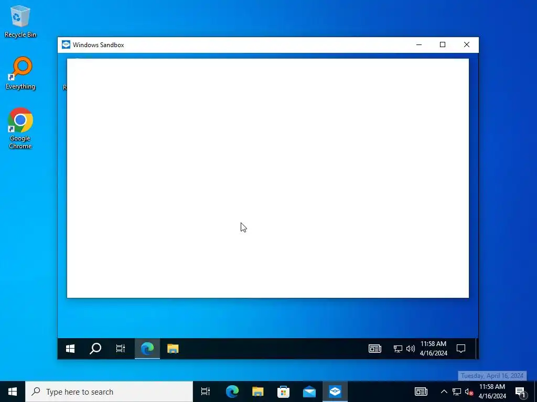Open the Recycle Bin desktop icon
This screenshot has width=537, height=402.
(20, 21)
